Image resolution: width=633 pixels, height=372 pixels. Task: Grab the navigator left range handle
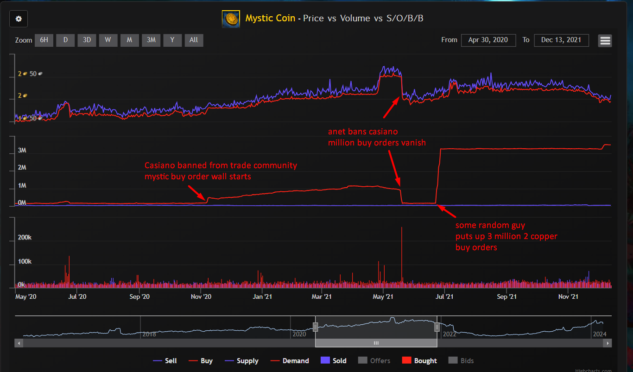point(315,328)
